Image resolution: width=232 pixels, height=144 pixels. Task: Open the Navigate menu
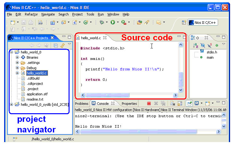pyautogui.click(x=48, y=14)
